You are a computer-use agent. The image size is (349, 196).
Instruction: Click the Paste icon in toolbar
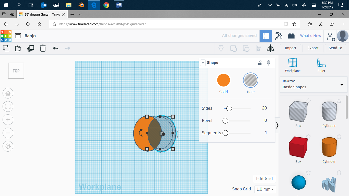[18, 48]
